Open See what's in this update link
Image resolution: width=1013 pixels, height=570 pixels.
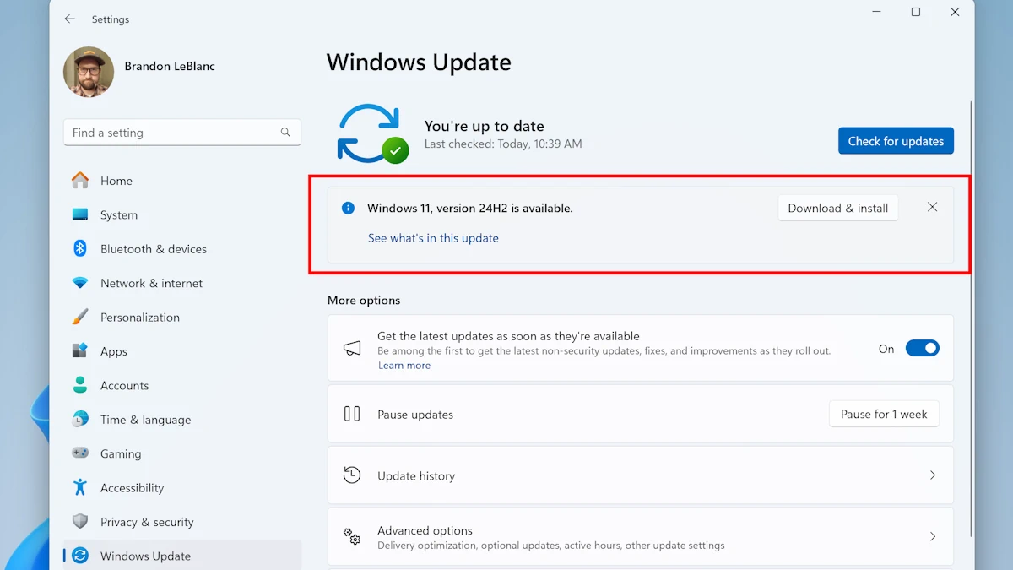coord(433,238)
